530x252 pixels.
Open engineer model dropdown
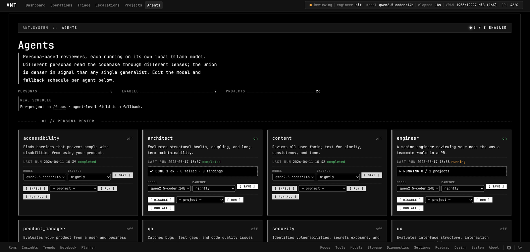click(418, 188)
